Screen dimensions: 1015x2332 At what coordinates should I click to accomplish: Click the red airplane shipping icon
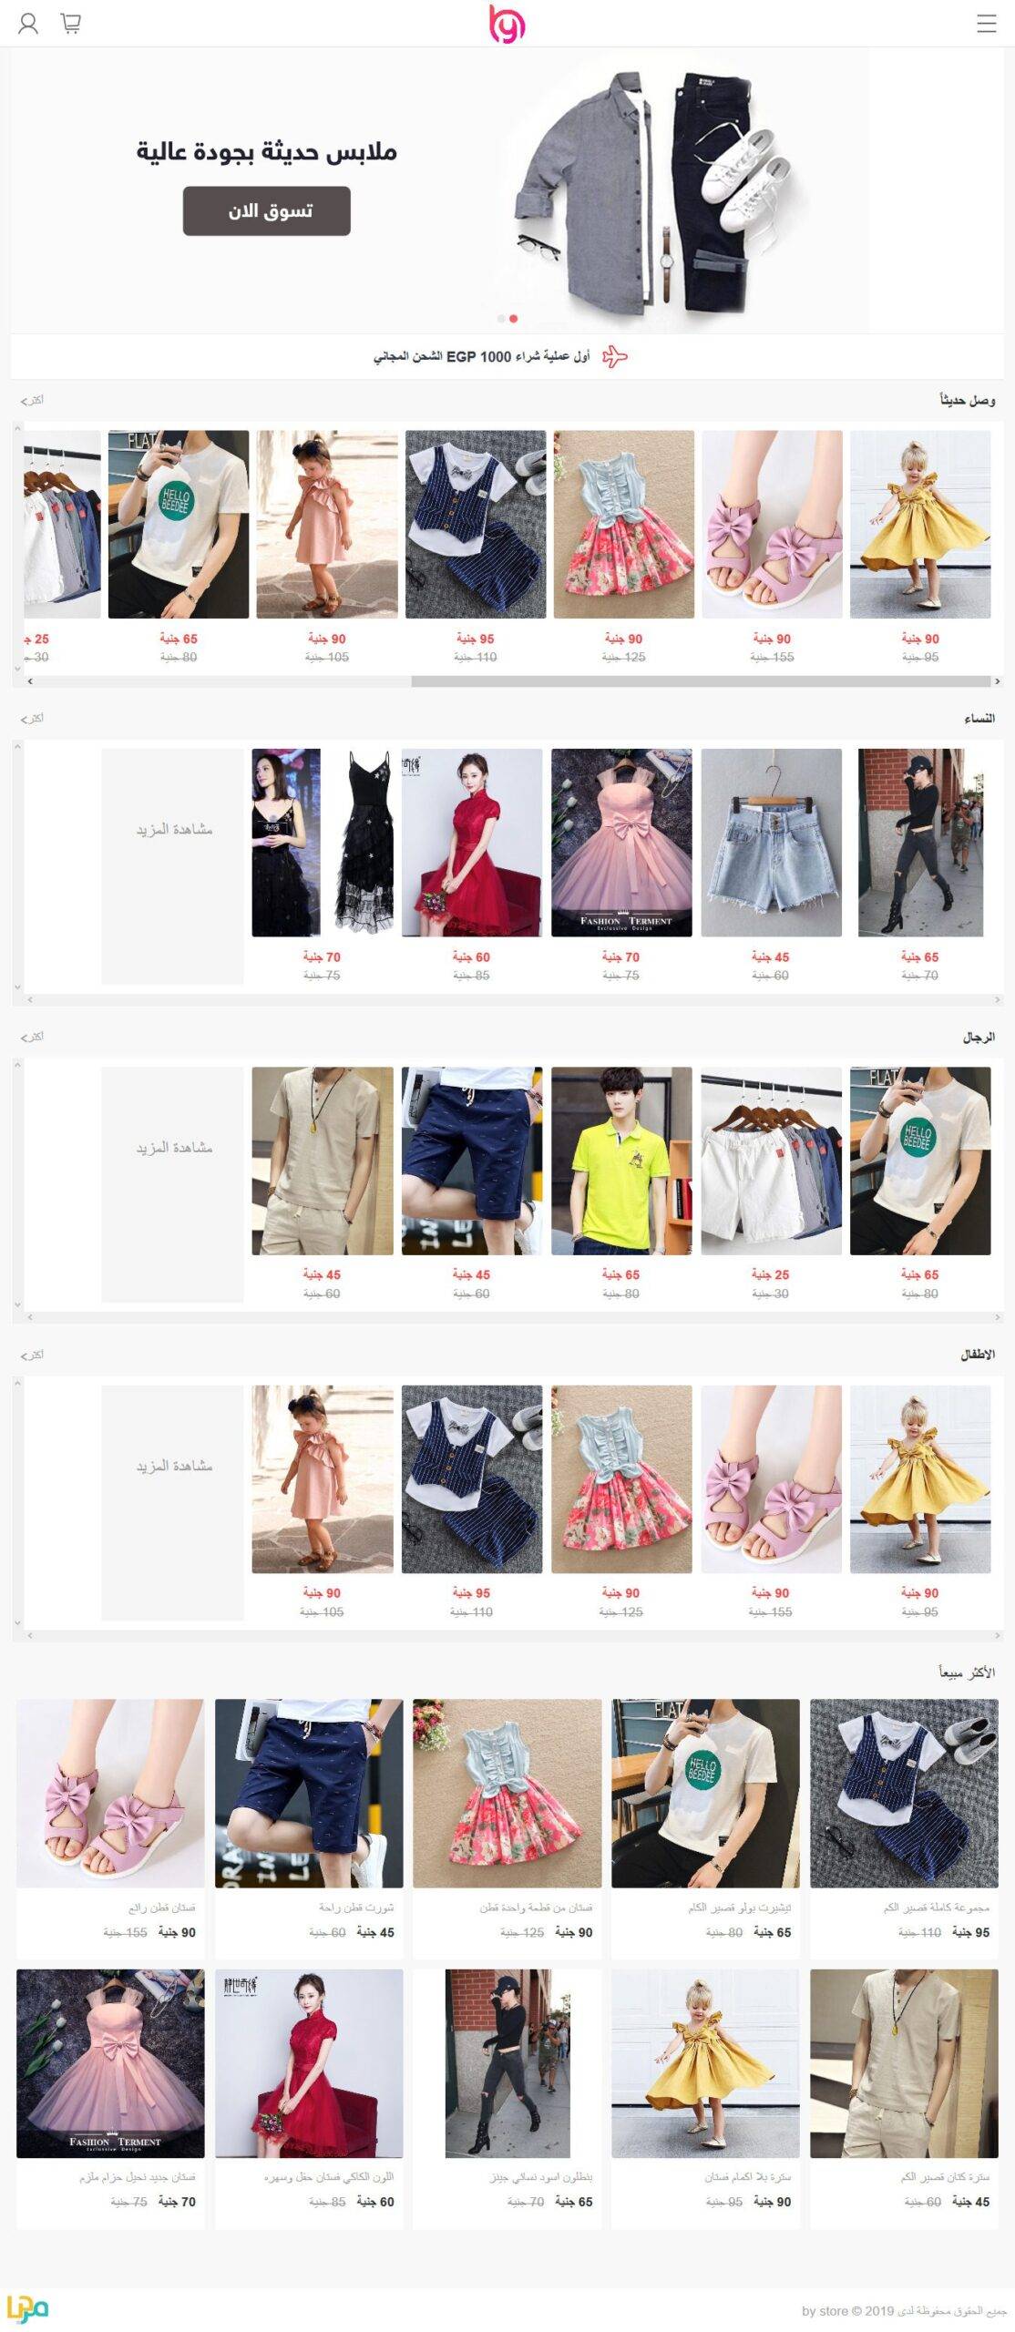click(x=615, y=356)
